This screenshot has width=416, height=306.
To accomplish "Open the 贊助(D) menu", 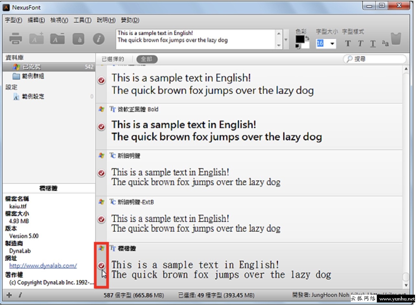I will pyautogui.click(x=130, y=20).
